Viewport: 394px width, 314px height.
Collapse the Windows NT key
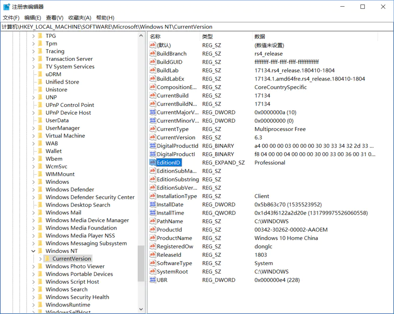tap(33, 251)
